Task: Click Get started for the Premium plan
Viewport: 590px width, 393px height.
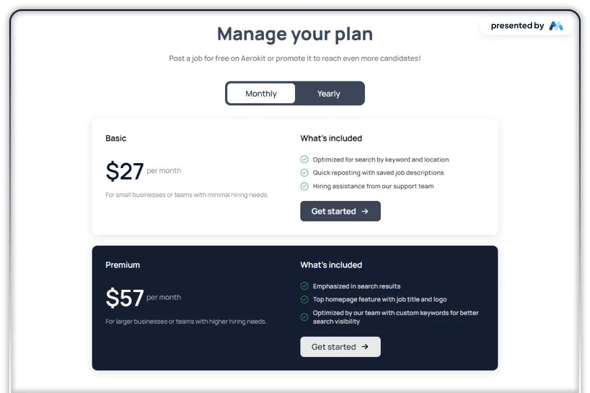Action: (x=340, y=347)
